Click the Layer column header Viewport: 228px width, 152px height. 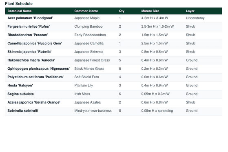(190, 11)
